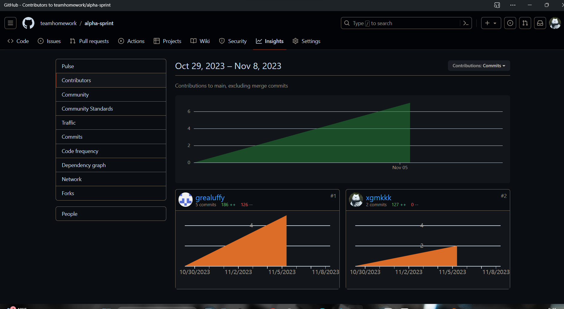Switch to the Issues tab
564x309 pixels.
point(49,41)
